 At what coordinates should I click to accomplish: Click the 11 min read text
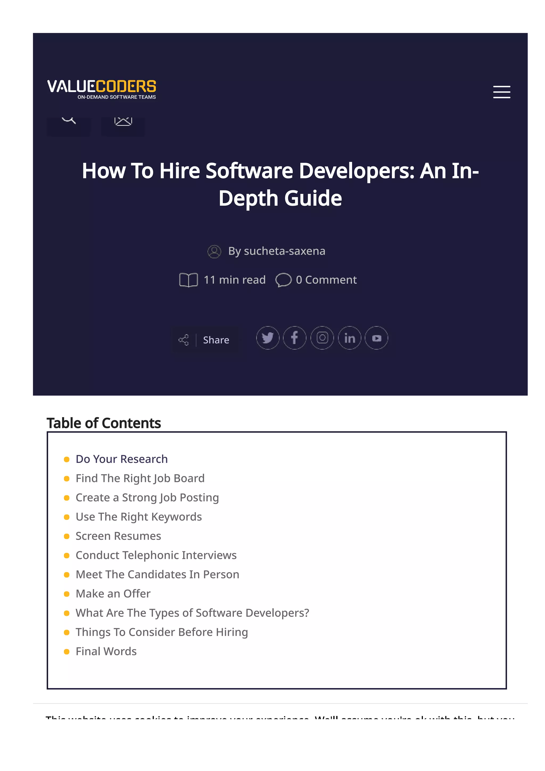(234, 280)
